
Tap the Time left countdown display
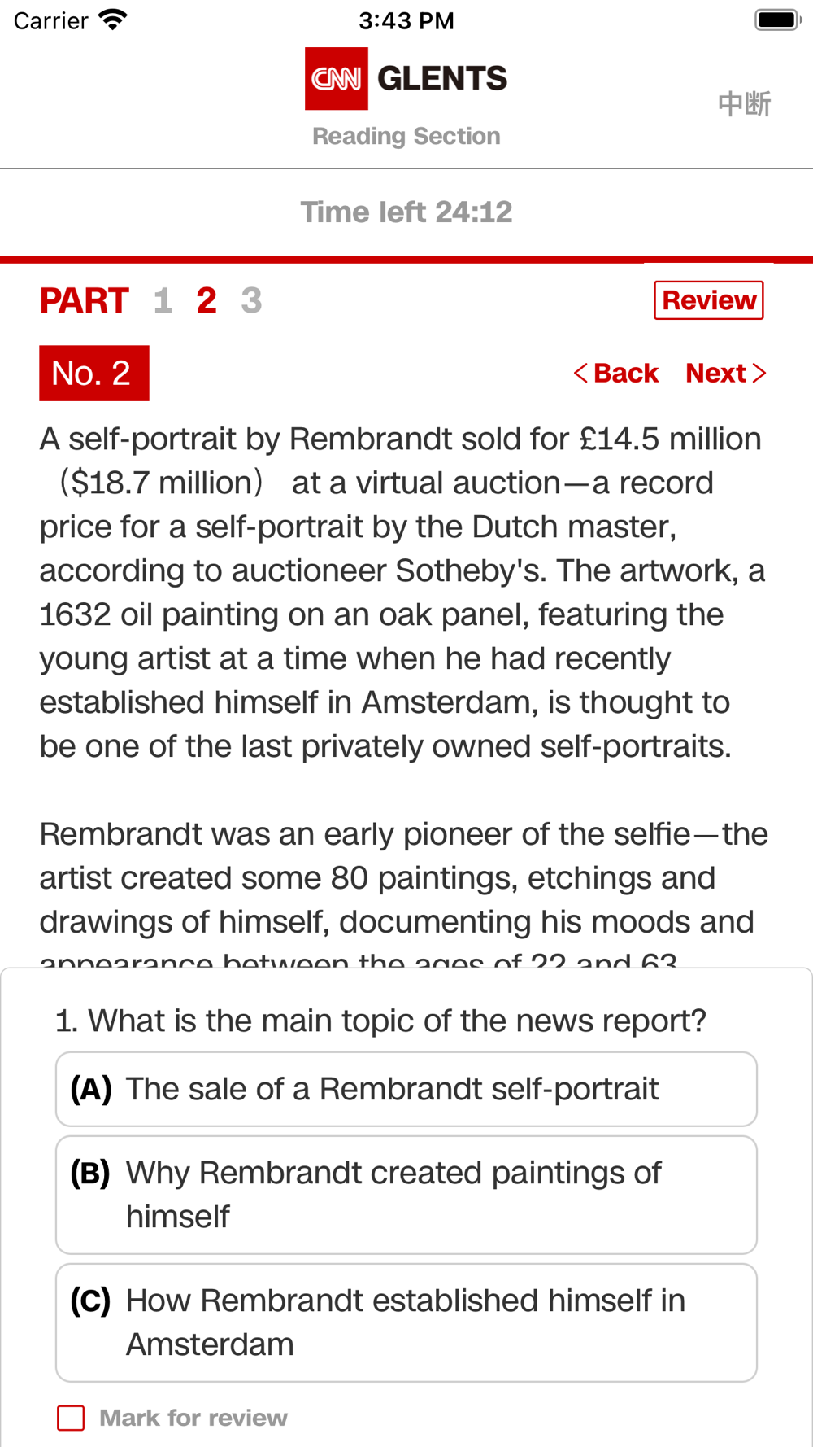pyautogui.click(x=406, y=212)
